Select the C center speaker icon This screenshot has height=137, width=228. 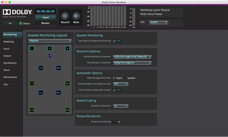point(49,49)
